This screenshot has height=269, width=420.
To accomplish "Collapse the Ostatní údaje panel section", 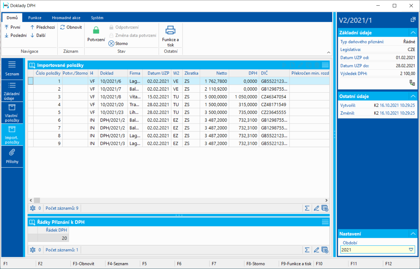I will 413,96.
